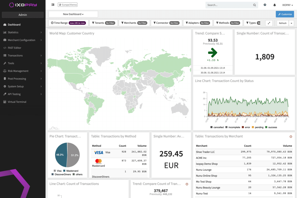This screenshot has width=297, height=198.
Task: Toggle Mastercard in pie chart legend
Action: (71, 171)
